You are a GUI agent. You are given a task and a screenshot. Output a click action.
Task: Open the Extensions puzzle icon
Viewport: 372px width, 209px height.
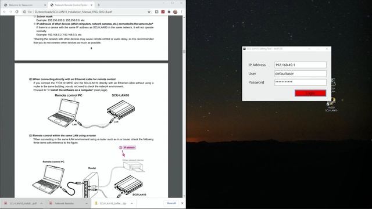(x=169, y=12)
